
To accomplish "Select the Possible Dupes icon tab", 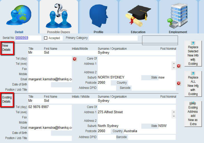I will click(59, 18).
